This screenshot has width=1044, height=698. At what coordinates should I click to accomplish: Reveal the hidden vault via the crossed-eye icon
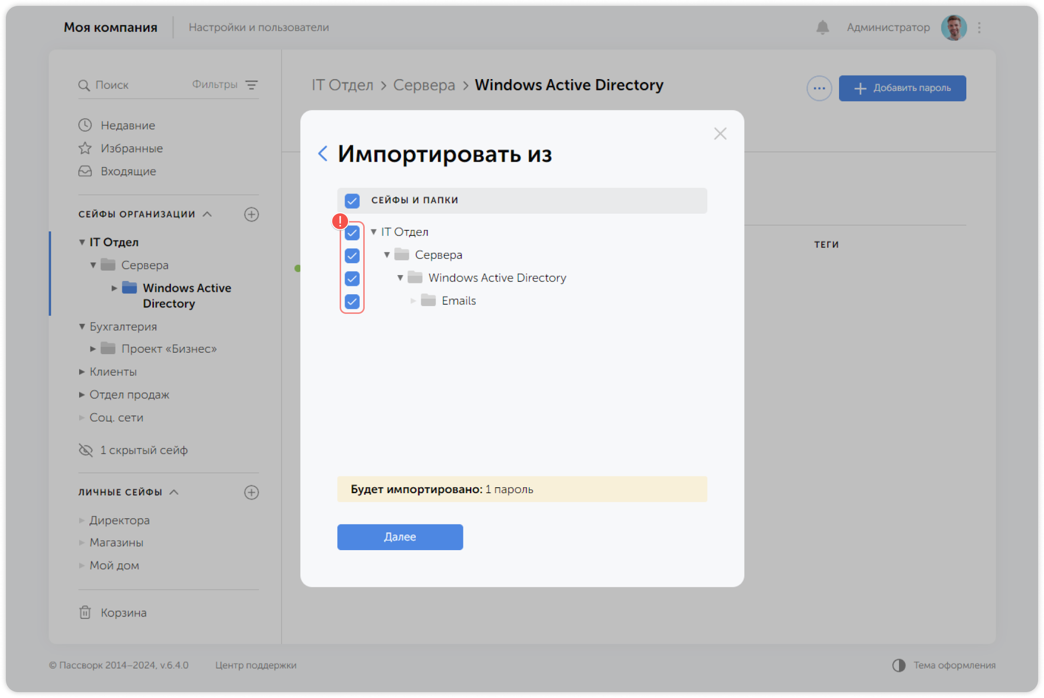86,449
